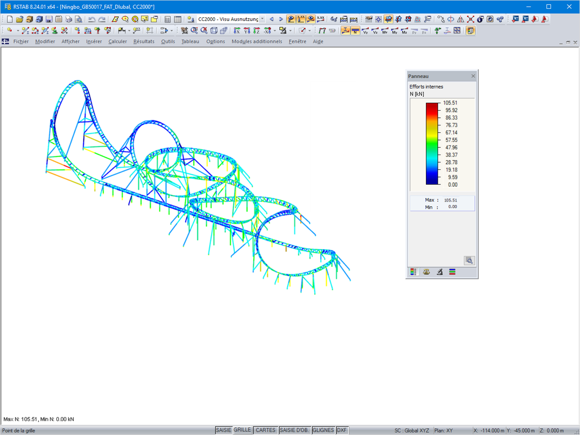Toggle show result values x.xx button
The height and width of the screenshot is (435, 580).
point(321,19)
